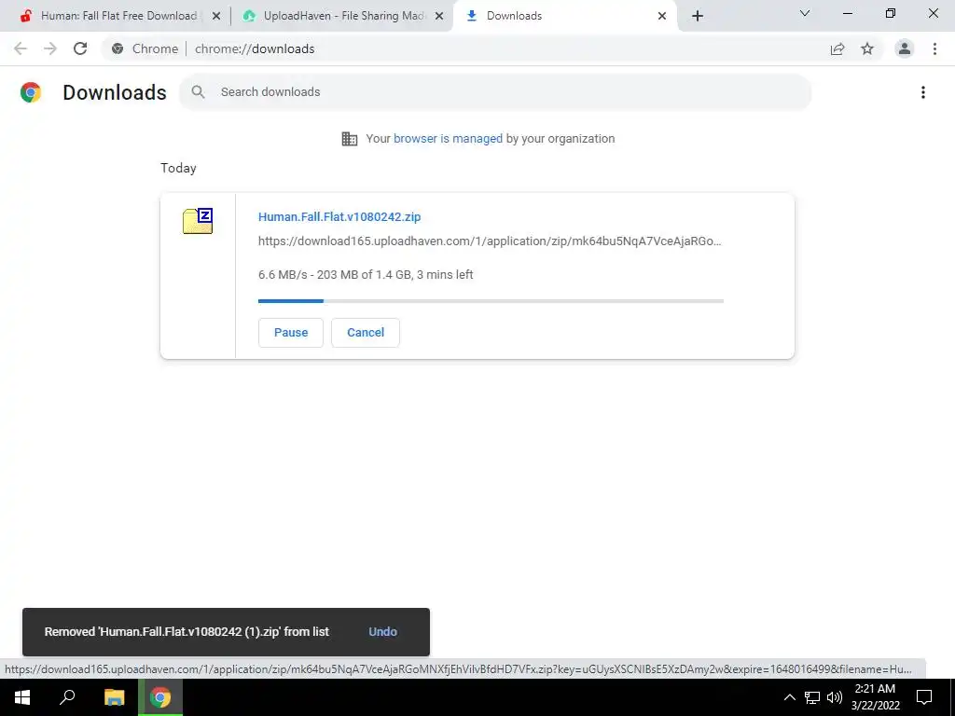Screen dimensions: 955x716
Task: Click the managed organization building icon
Action: point(350,139)
